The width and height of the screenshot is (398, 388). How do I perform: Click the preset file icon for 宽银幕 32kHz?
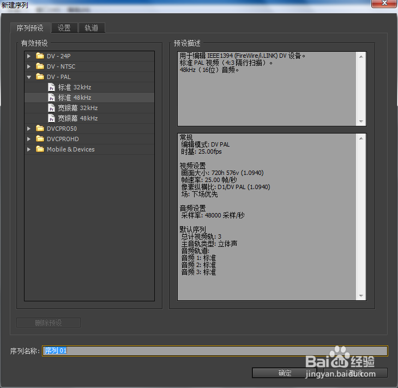pyautogui.click(x=52, y=108)
